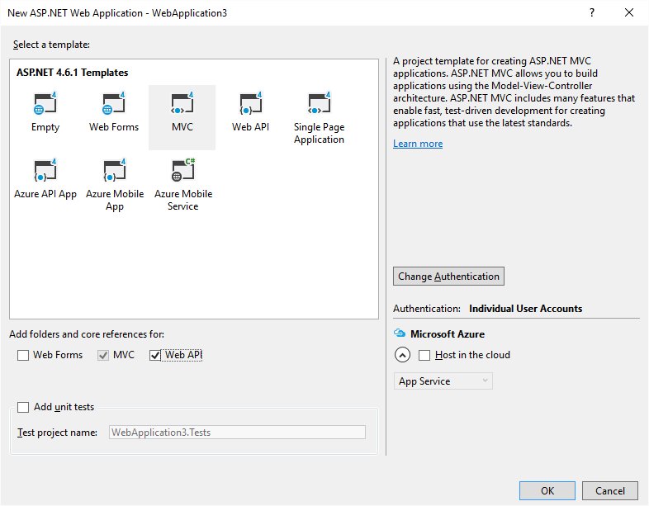Open the dialog help question mark
Screen dimensions: 649x506
(592, 12)
